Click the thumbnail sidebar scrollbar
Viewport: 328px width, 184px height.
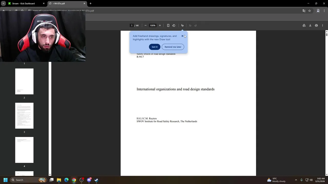(x=50, y=118)
